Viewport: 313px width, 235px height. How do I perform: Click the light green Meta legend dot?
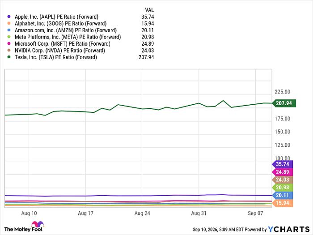click(9, 37)
